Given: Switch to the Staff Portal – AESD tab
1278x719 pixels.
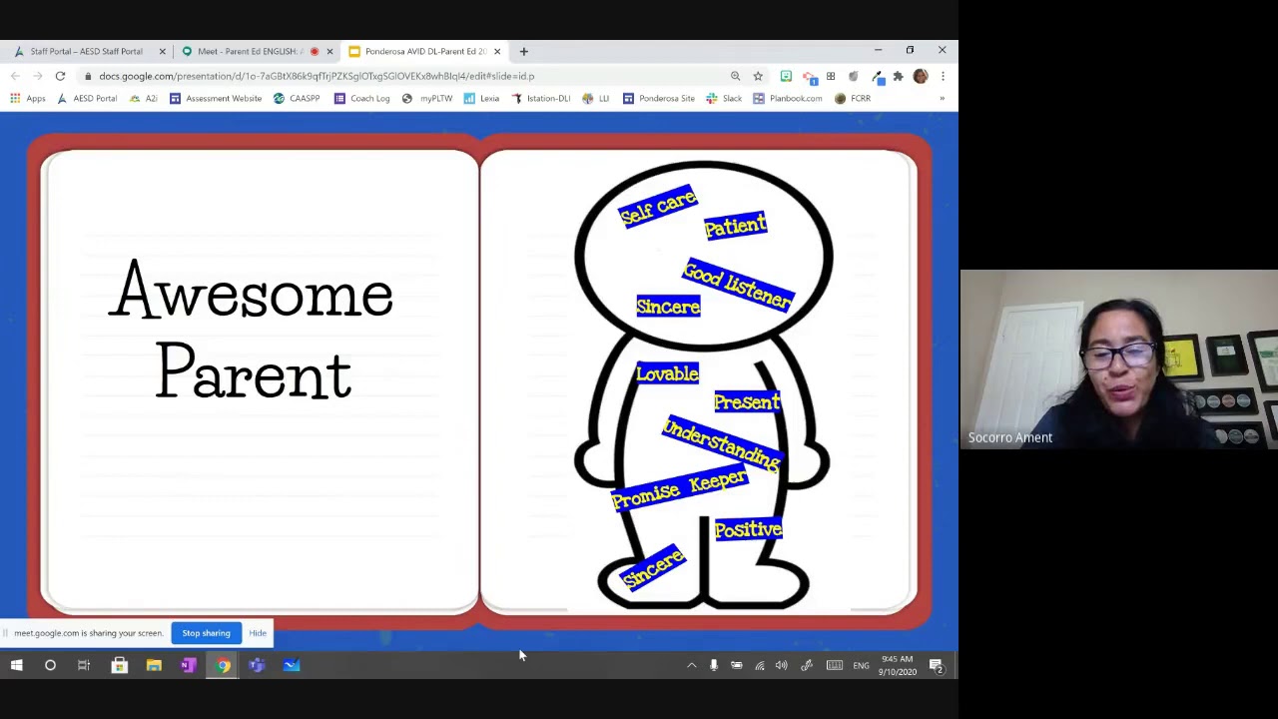Looking at the screenshot, I should point(86,51).
